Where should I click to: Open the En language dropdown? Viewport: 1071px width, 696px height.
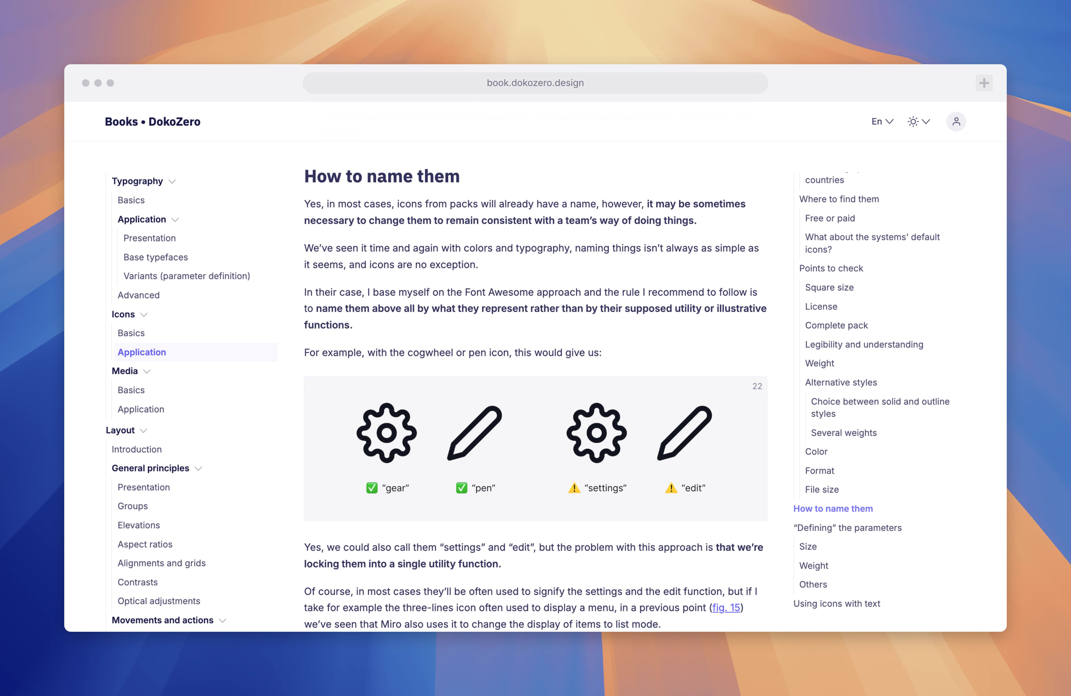(x=882, y=122)
